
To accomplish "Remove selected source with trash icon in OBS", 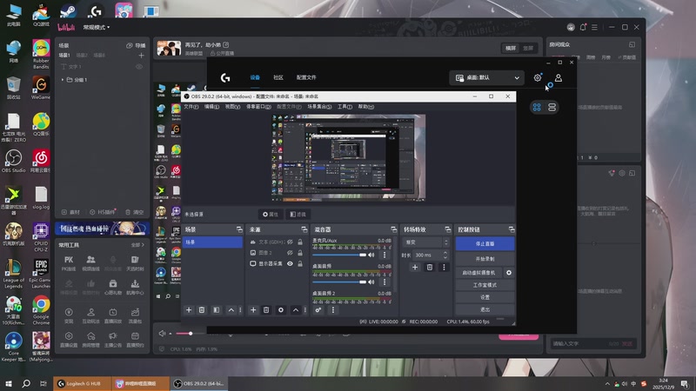I will [266, 310].
